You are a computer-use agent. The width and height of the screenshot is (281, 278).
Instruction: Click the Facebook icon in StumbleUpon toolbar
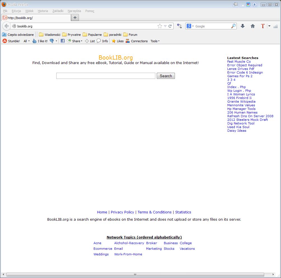63,41
